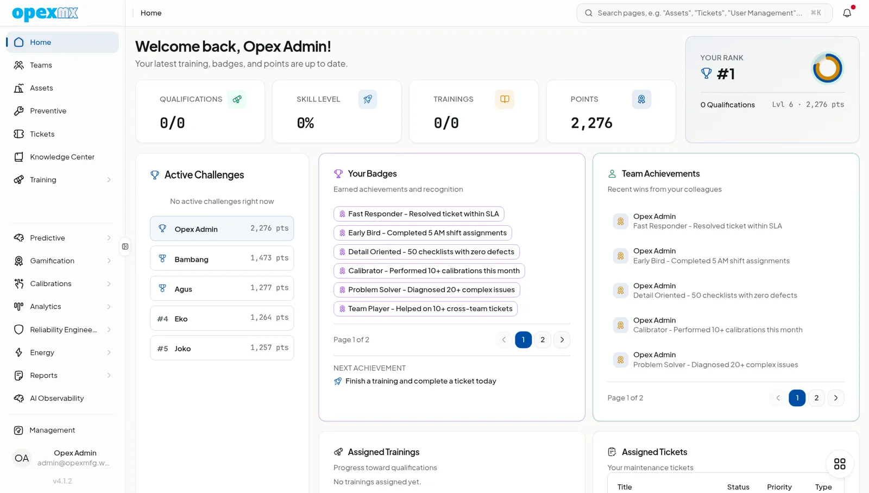Click the Trainings book icon
Viewport: 869px width, 493px height.
tap(505, 99)
